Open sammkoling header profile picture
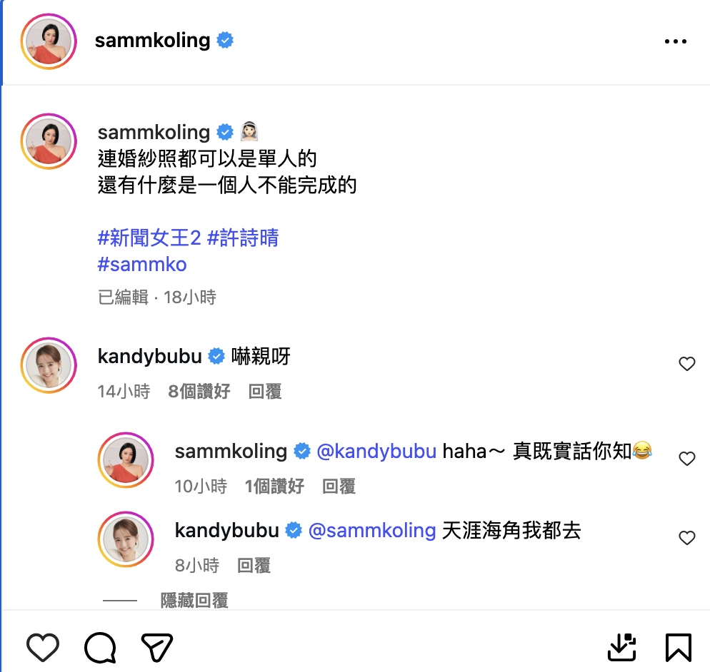 49,41
